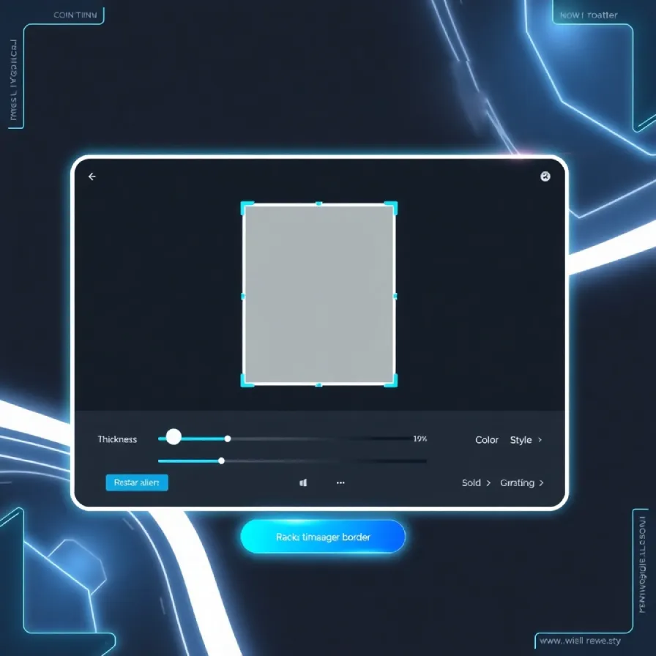Expand the Sold option chevron
The width and height of the screenshot is (656, 656).
point(488,482)
